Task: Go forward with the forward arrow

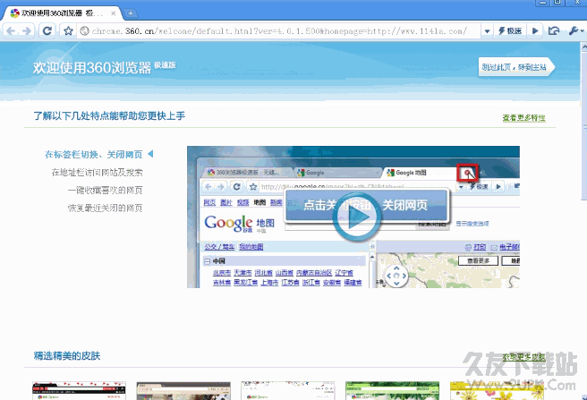Action: (26, 30)
